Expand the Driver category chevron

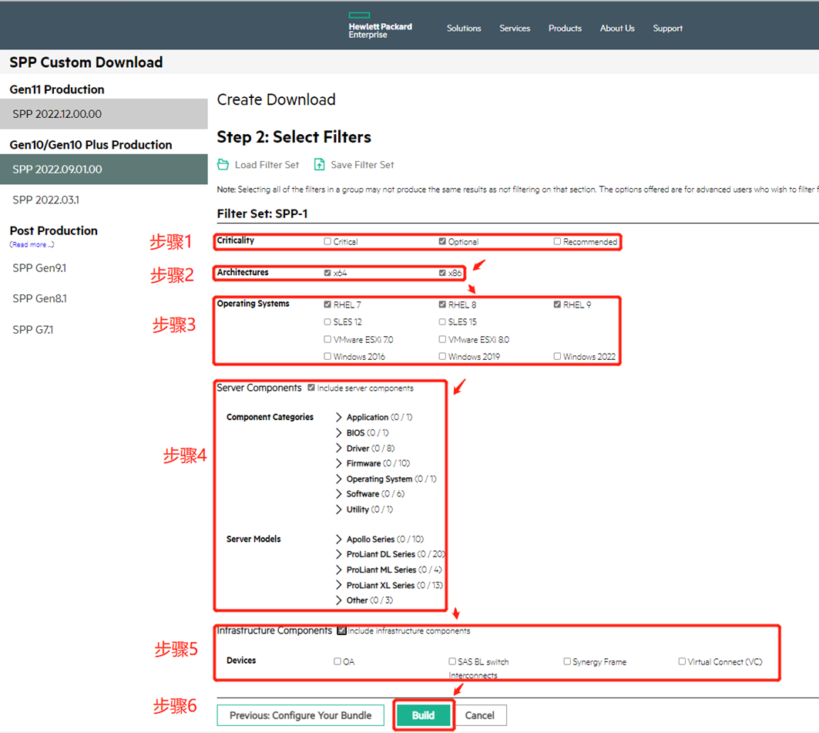pyautogui.click(x=339, y=448)
